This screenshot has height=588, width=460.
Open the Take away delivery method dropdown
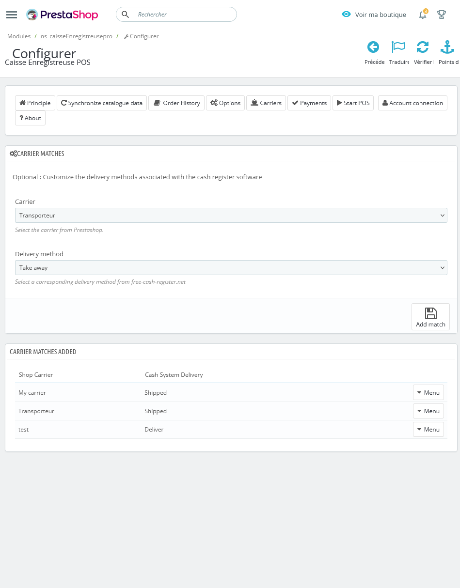(231, 267)
